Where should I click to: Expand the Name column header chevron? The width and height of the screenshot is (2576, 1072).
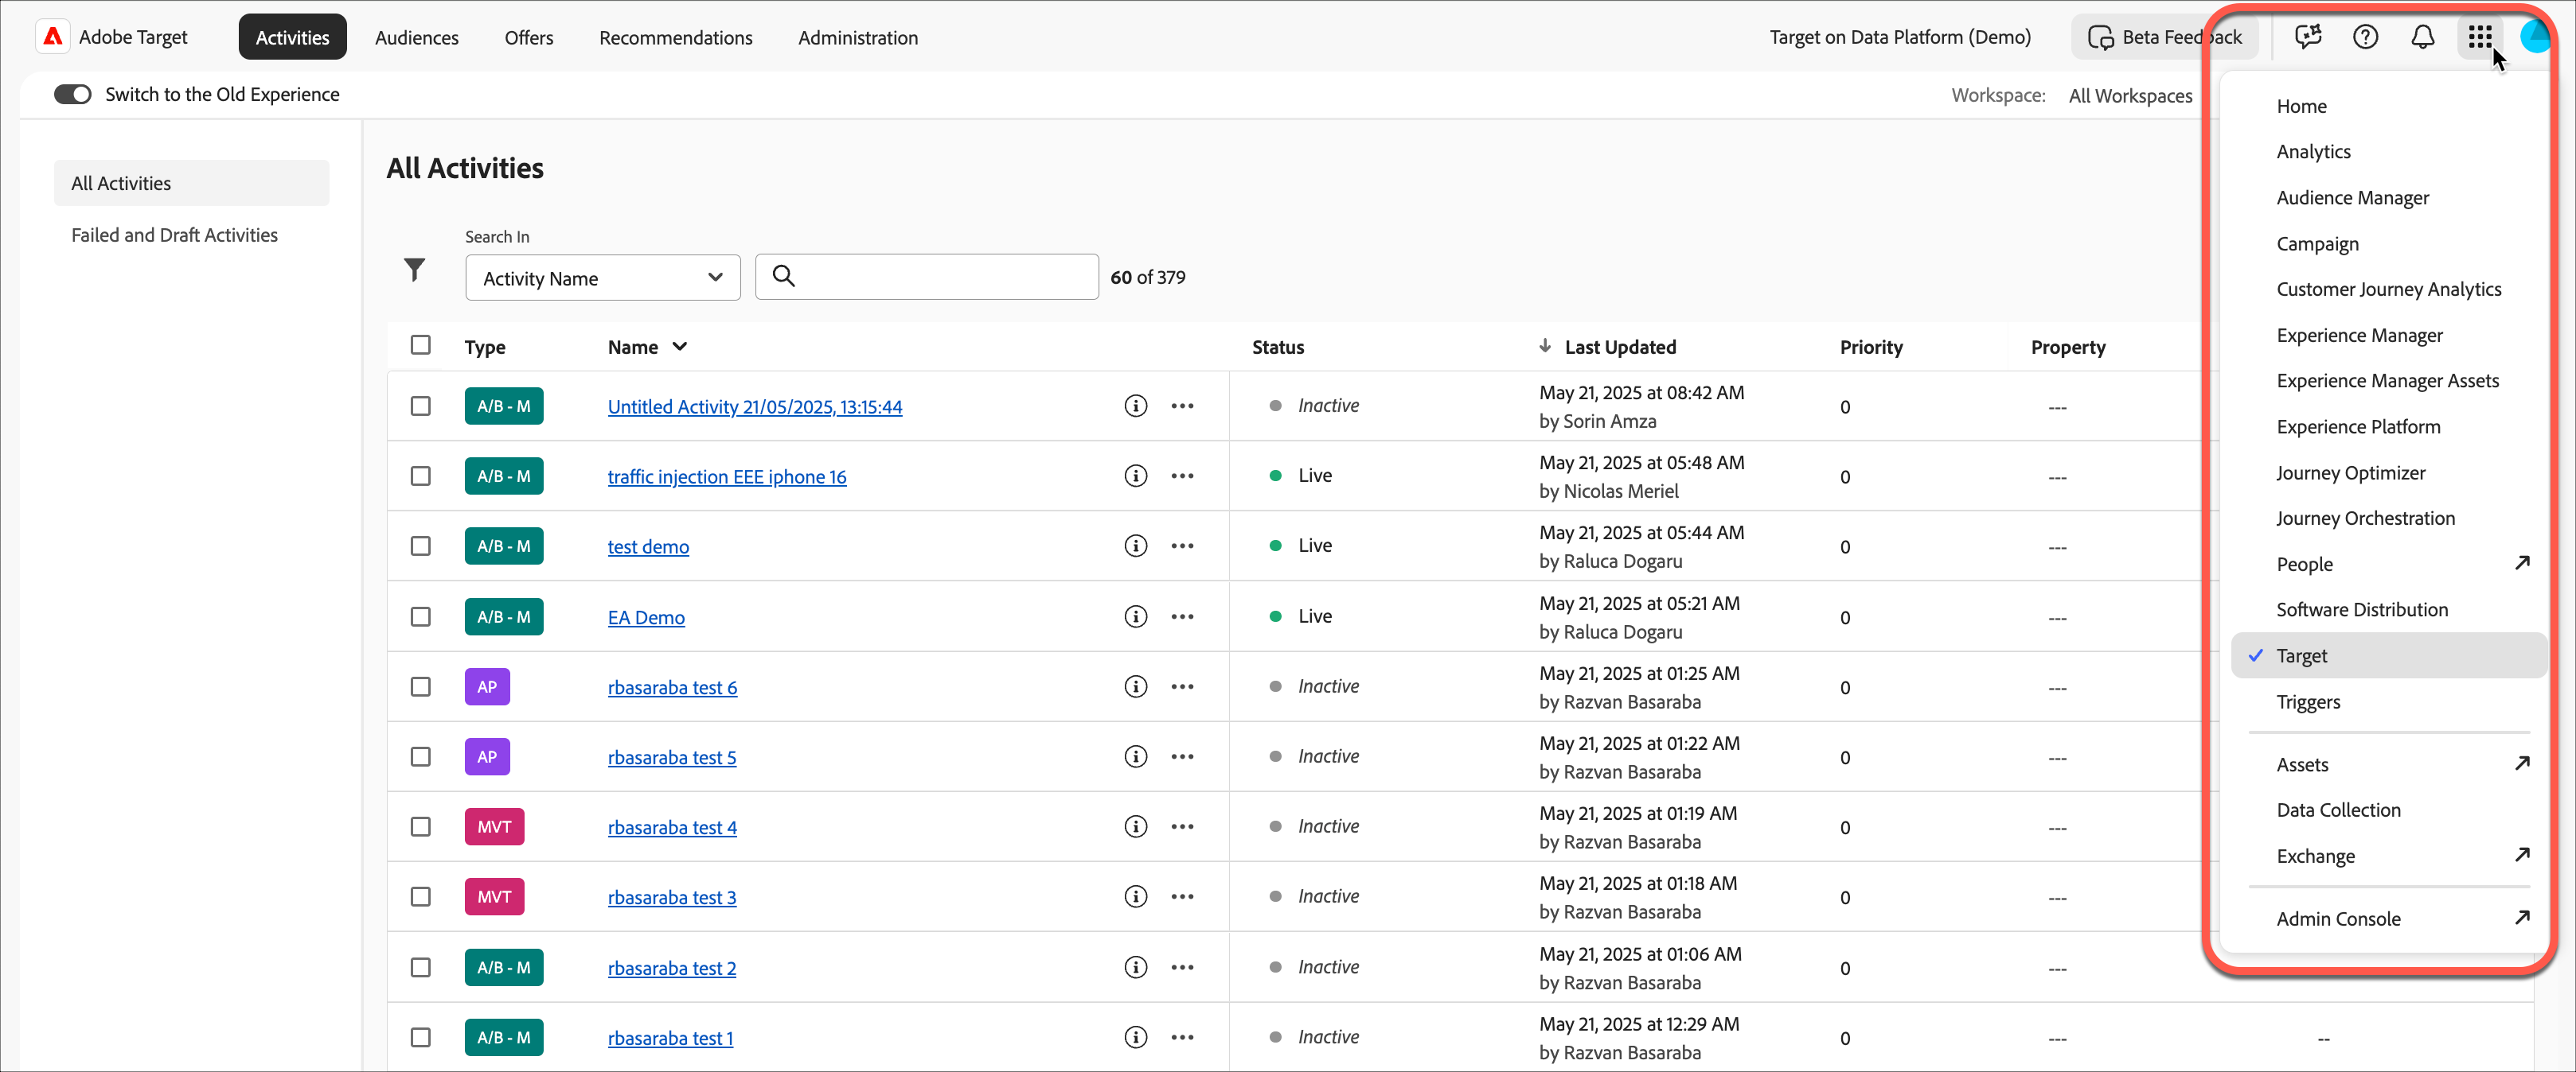tap(680, 347)
